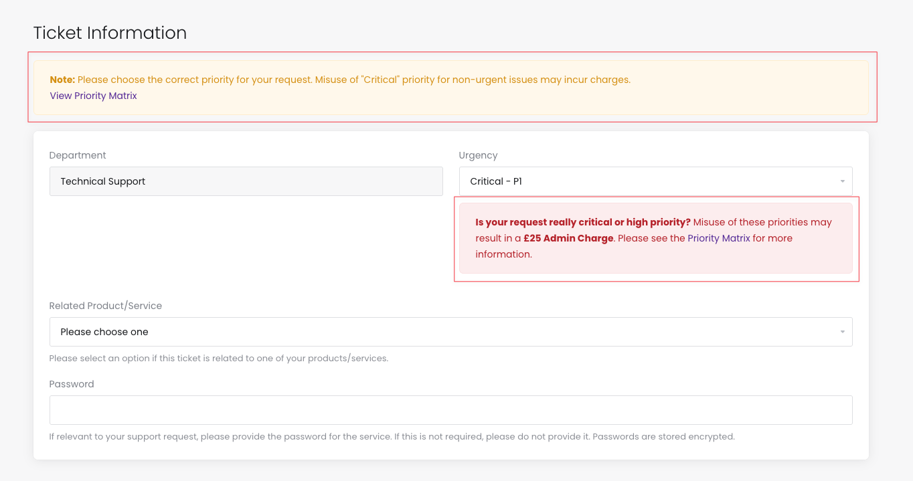Click the Department label

tap(78, 155)
